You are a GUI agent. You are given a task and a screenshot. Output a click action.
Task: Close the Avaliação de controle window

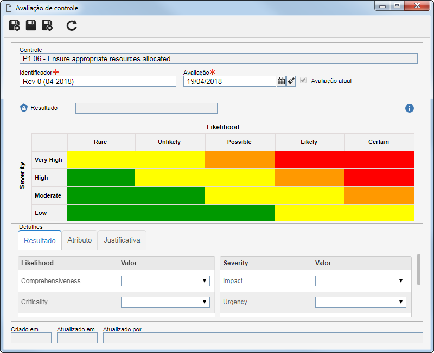pyautogui.click(x=417, y=6)
